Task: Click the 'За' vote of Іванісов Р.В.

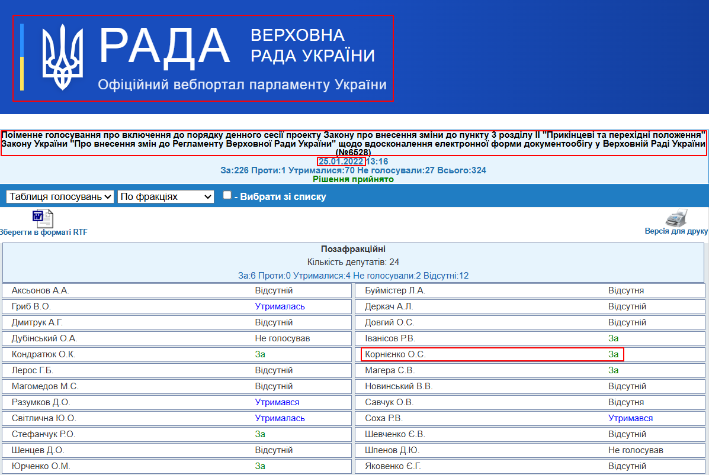Action: click(x=613, y=338)
